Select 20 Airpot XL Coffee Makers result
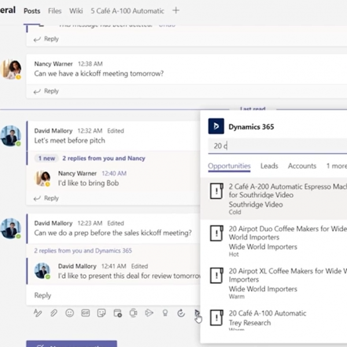This screenshot has height=347, width=347. click(274, 283)
